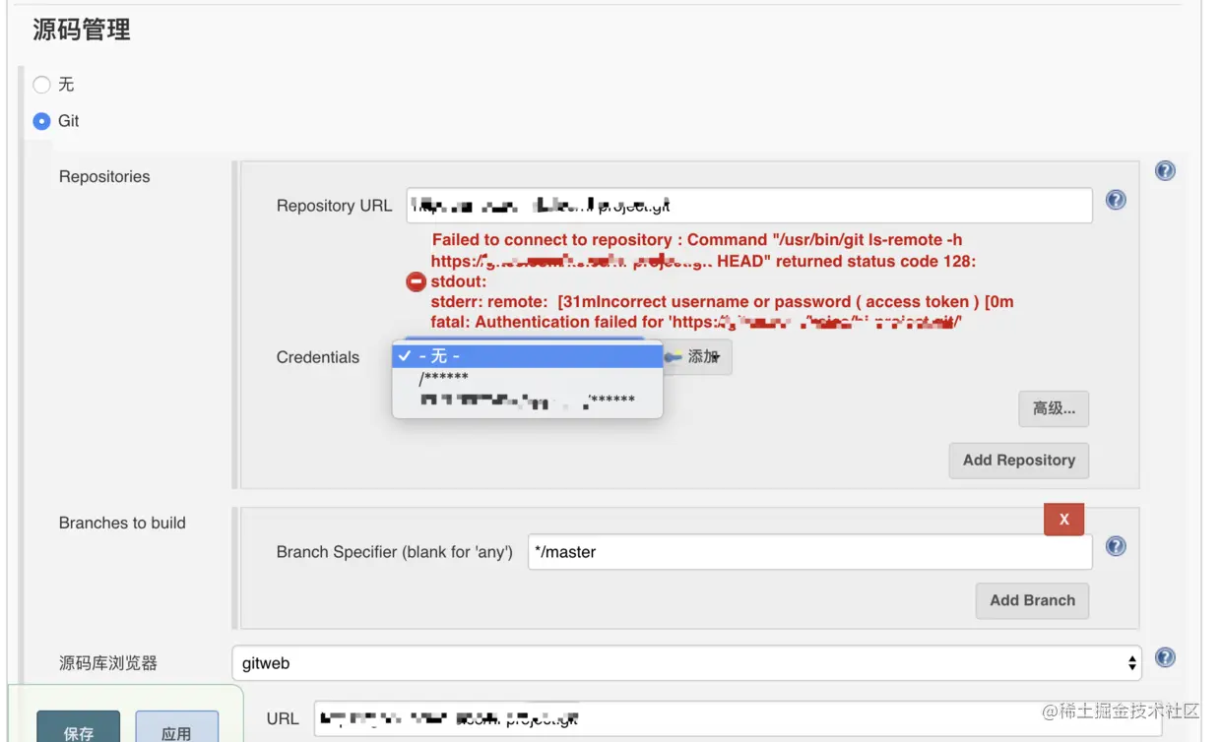Image resolution: width=1221 pixels, height=742 pixels.
Task: Select the 无 (none) source control radio
Action: point(41,86)
